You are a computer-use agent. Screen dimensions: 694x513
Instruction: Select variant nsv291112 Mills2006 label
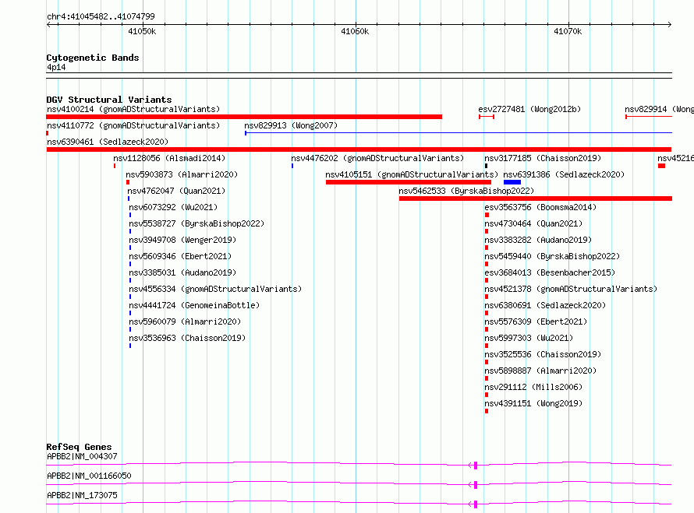pos(533,387)
